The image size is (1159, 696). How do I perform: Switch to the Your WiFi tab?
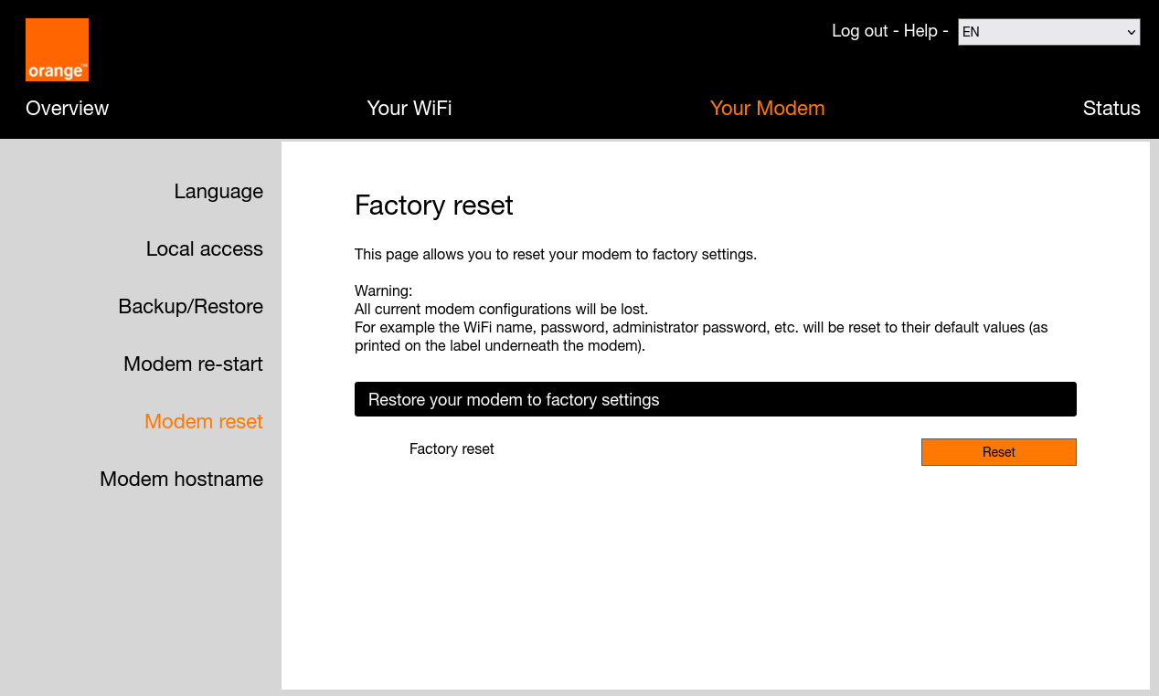409,108
